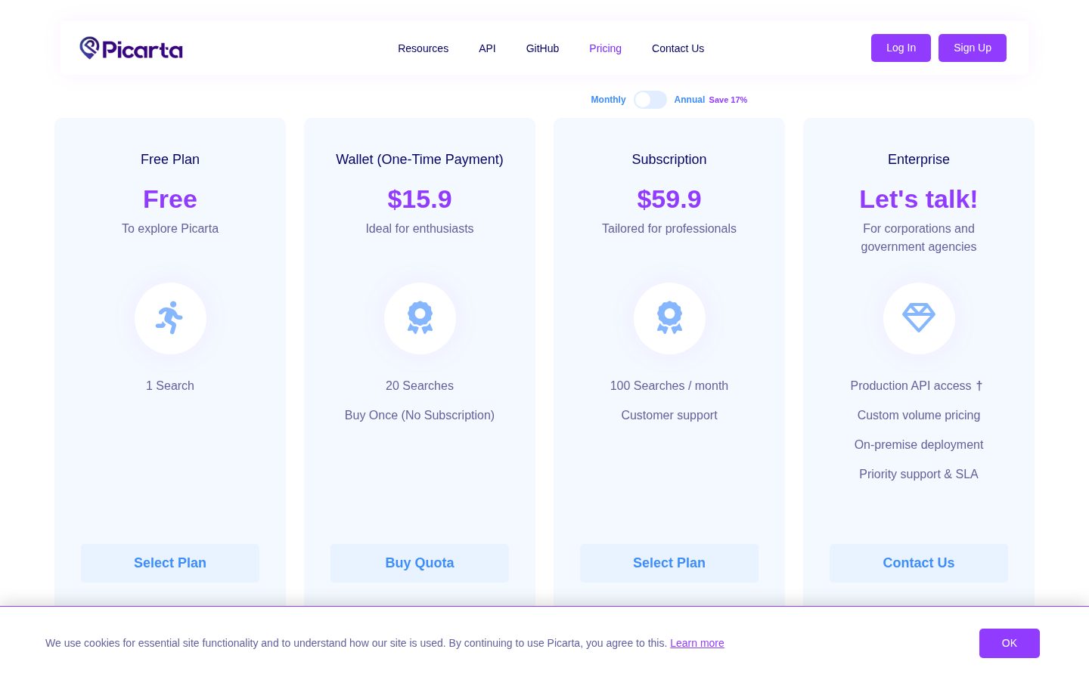
Task: Click the diamond icon in Enterprise card
Action: click(x=919, y=318)
